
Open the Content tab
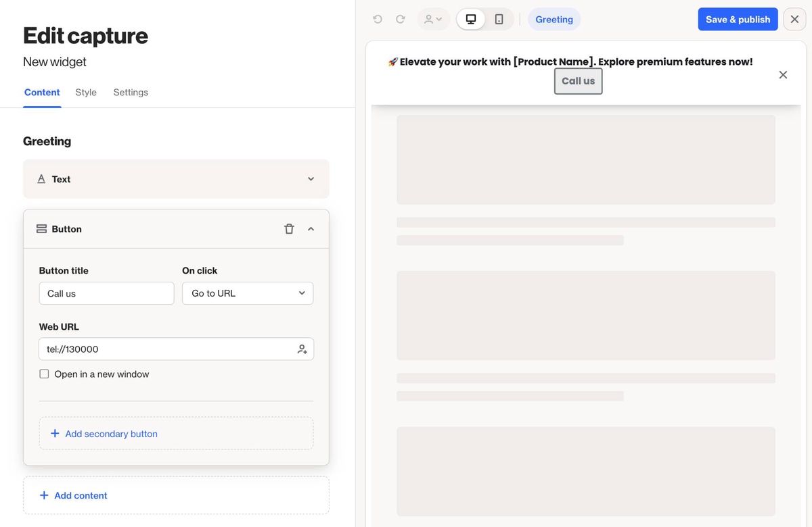pos(42,93)
